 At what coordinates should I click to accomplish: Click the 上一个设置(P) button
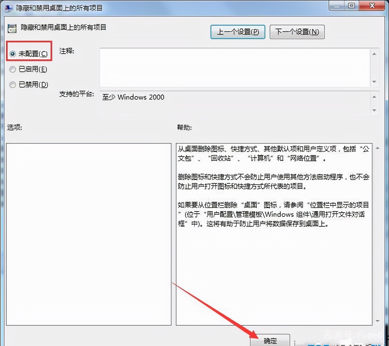click(238, 32)
